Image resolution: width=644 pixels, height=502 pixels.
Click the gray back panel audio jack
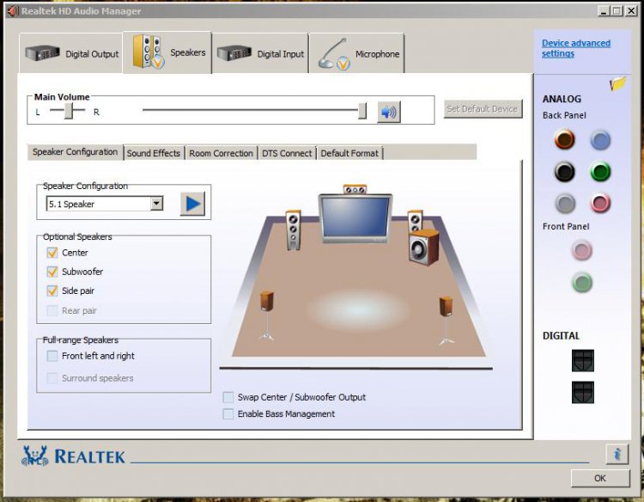point(565,204)
